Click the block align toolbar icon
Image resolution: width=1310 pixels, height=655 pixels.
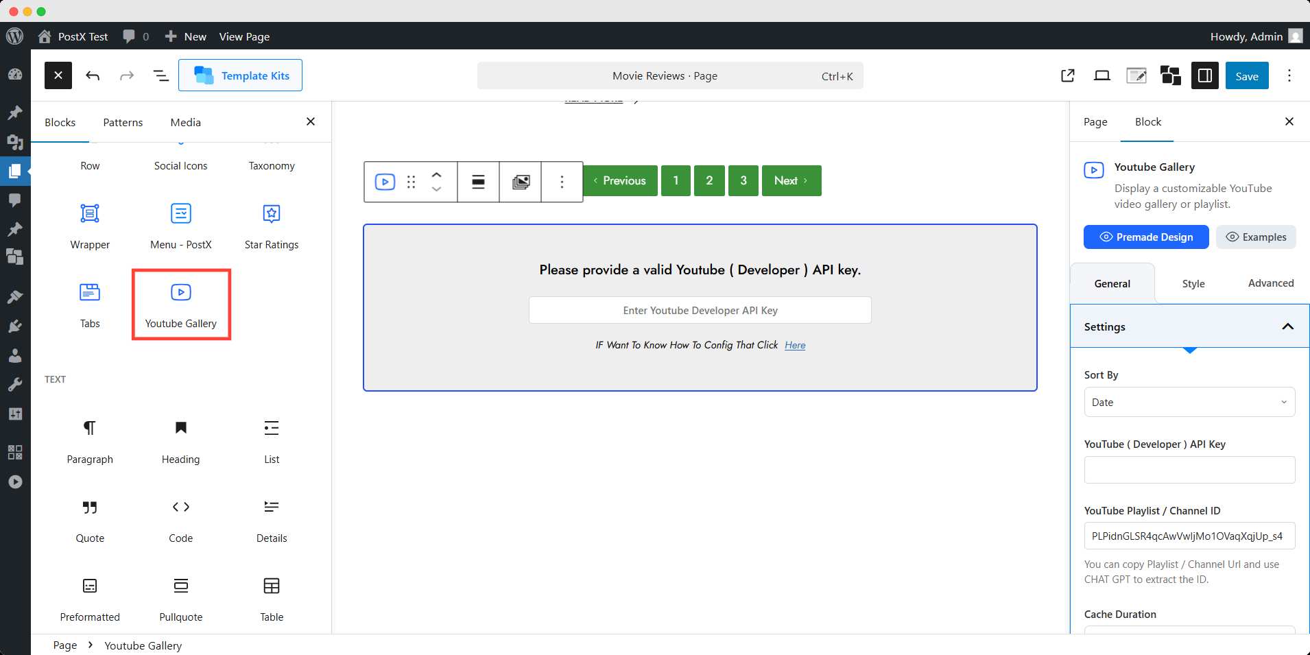coord(478,182)
